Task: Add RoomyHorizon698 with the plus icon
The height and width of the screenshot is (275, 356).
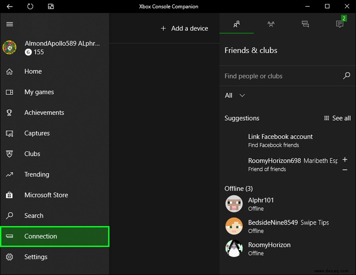Action: [344, 160]
